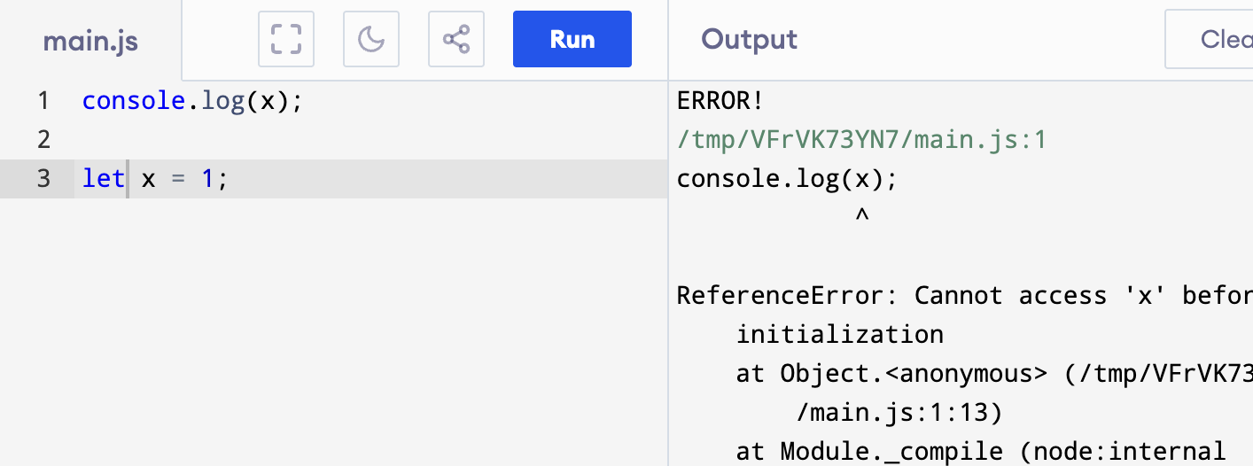The image size is (1253, 466).
Task: Click the Output panel heading
Action: (x=750, y=39)
